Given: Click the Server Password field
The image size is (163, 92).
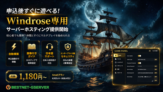Looking at the screenshot, I should (x=145, y=66).
